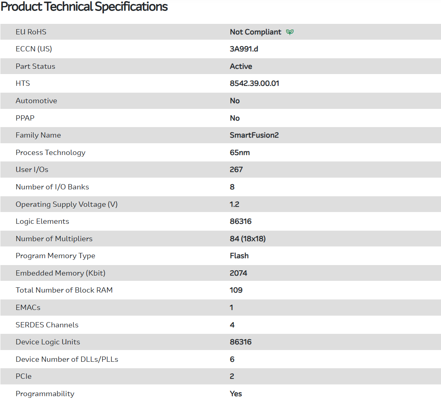Select the SERDES Channels label
Viewport: 441px width, 399px height.
[x=47, y=325]
